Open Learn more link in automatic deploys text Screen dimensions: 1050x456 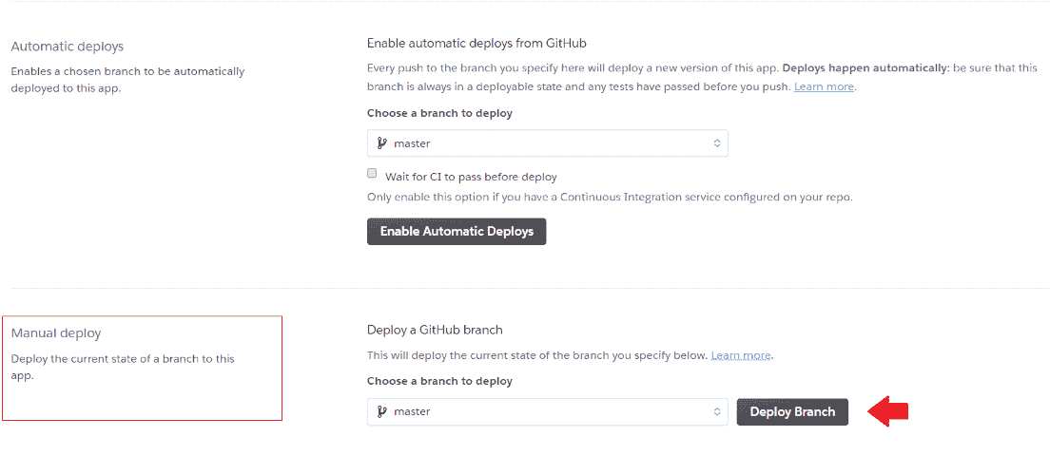pos(824,86)
